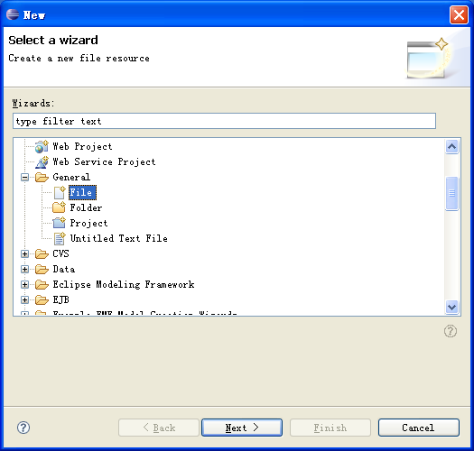Click the Untitled Text File icon
This screenshot has height=451, width=474.
(60, 239)
